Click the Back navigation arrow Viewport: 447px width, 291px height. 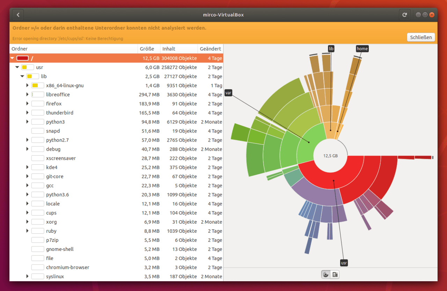point(17,15)
